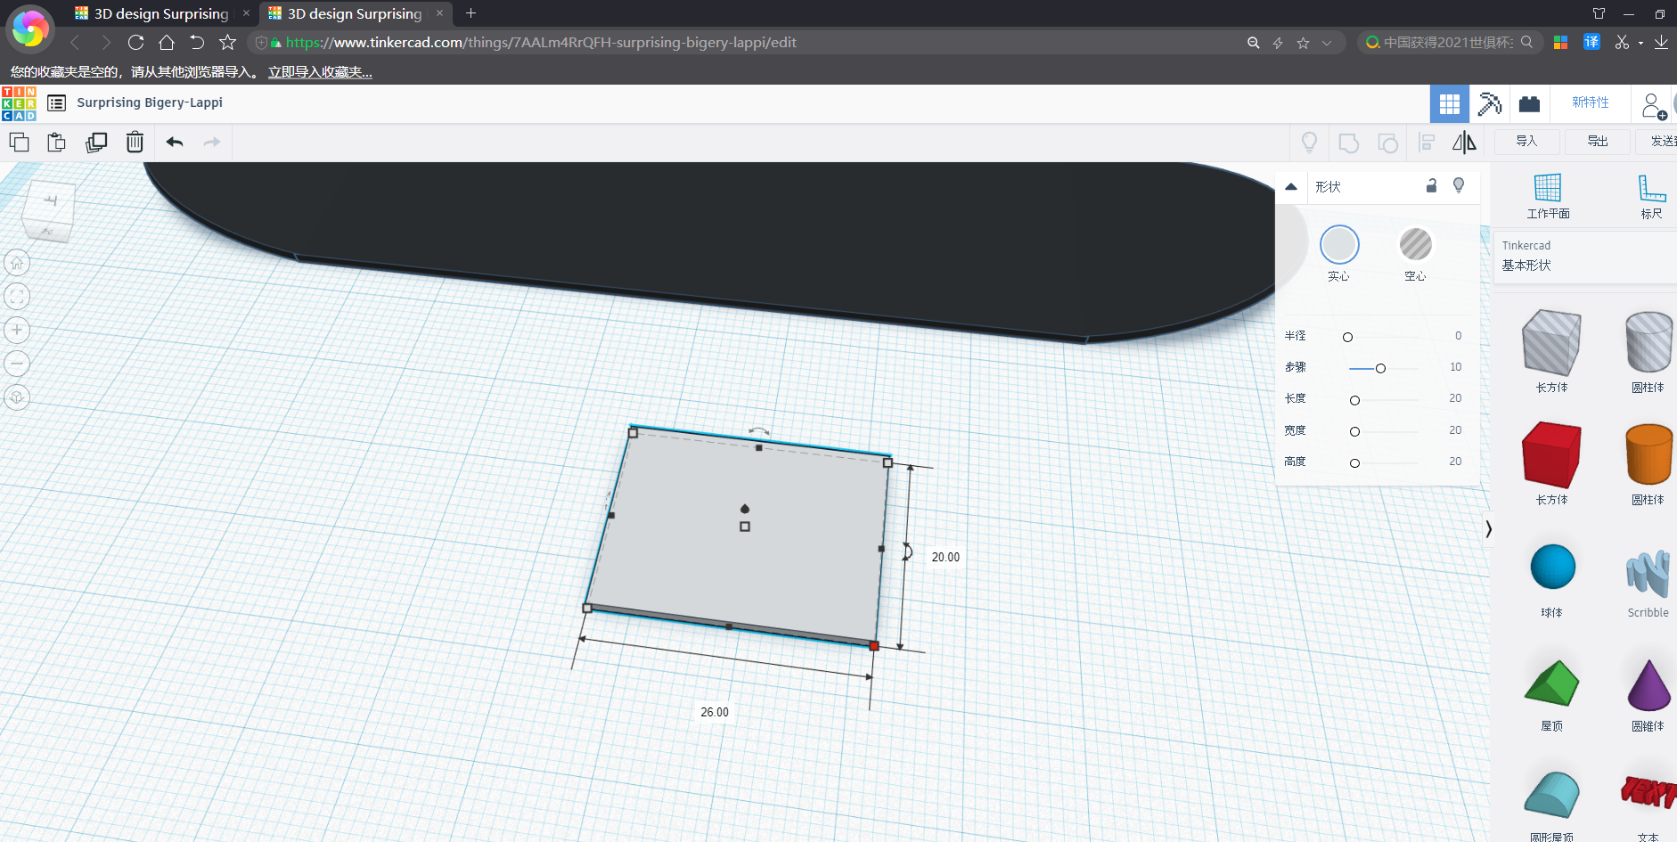Switch to 3D design grid view
Viewport: 1677px width, 842px height.
1450,104
